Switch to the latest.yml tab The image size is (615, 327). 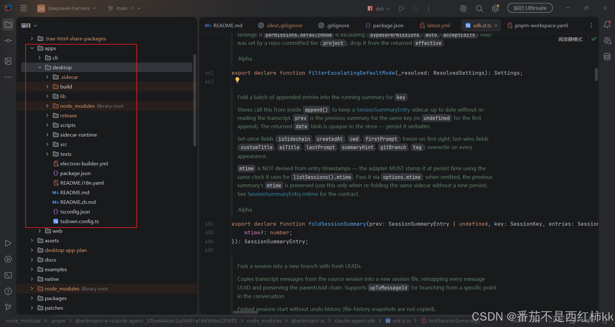tap(435, 25)
